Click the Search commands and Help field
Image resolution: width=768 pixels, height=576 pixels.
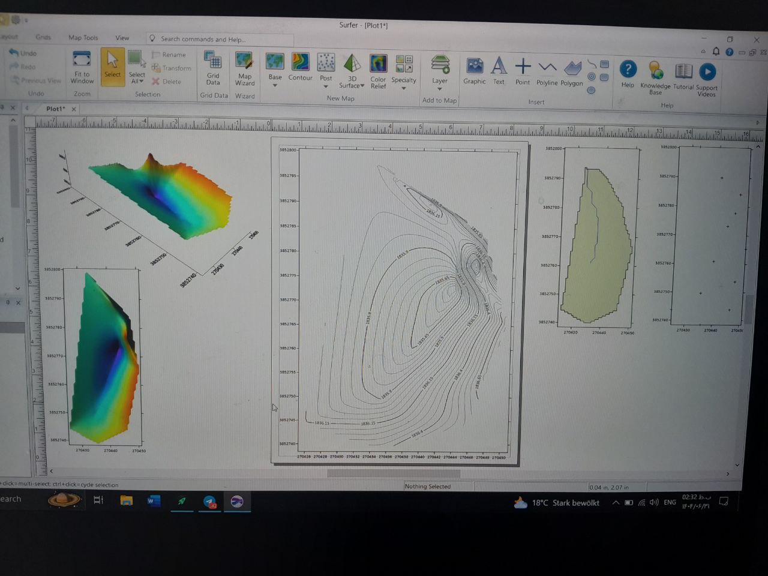click(222, 40)
